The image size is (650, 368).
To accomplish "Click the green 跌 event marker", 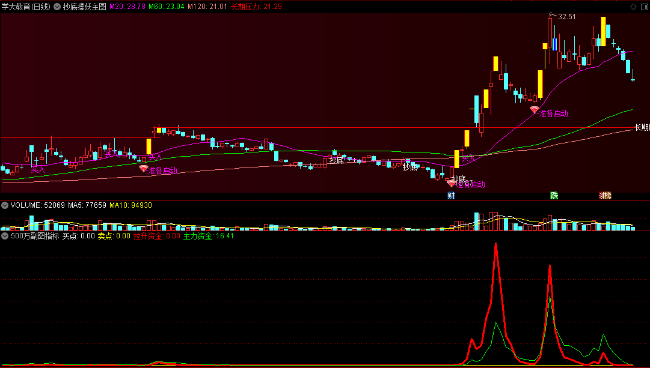I will click(x=554, y=195).
